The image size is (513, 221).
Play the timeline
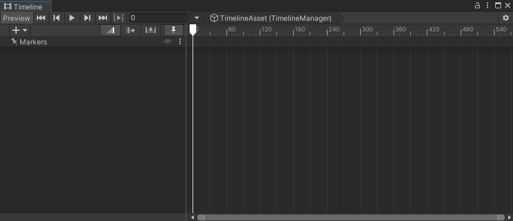tap(72, 18)
